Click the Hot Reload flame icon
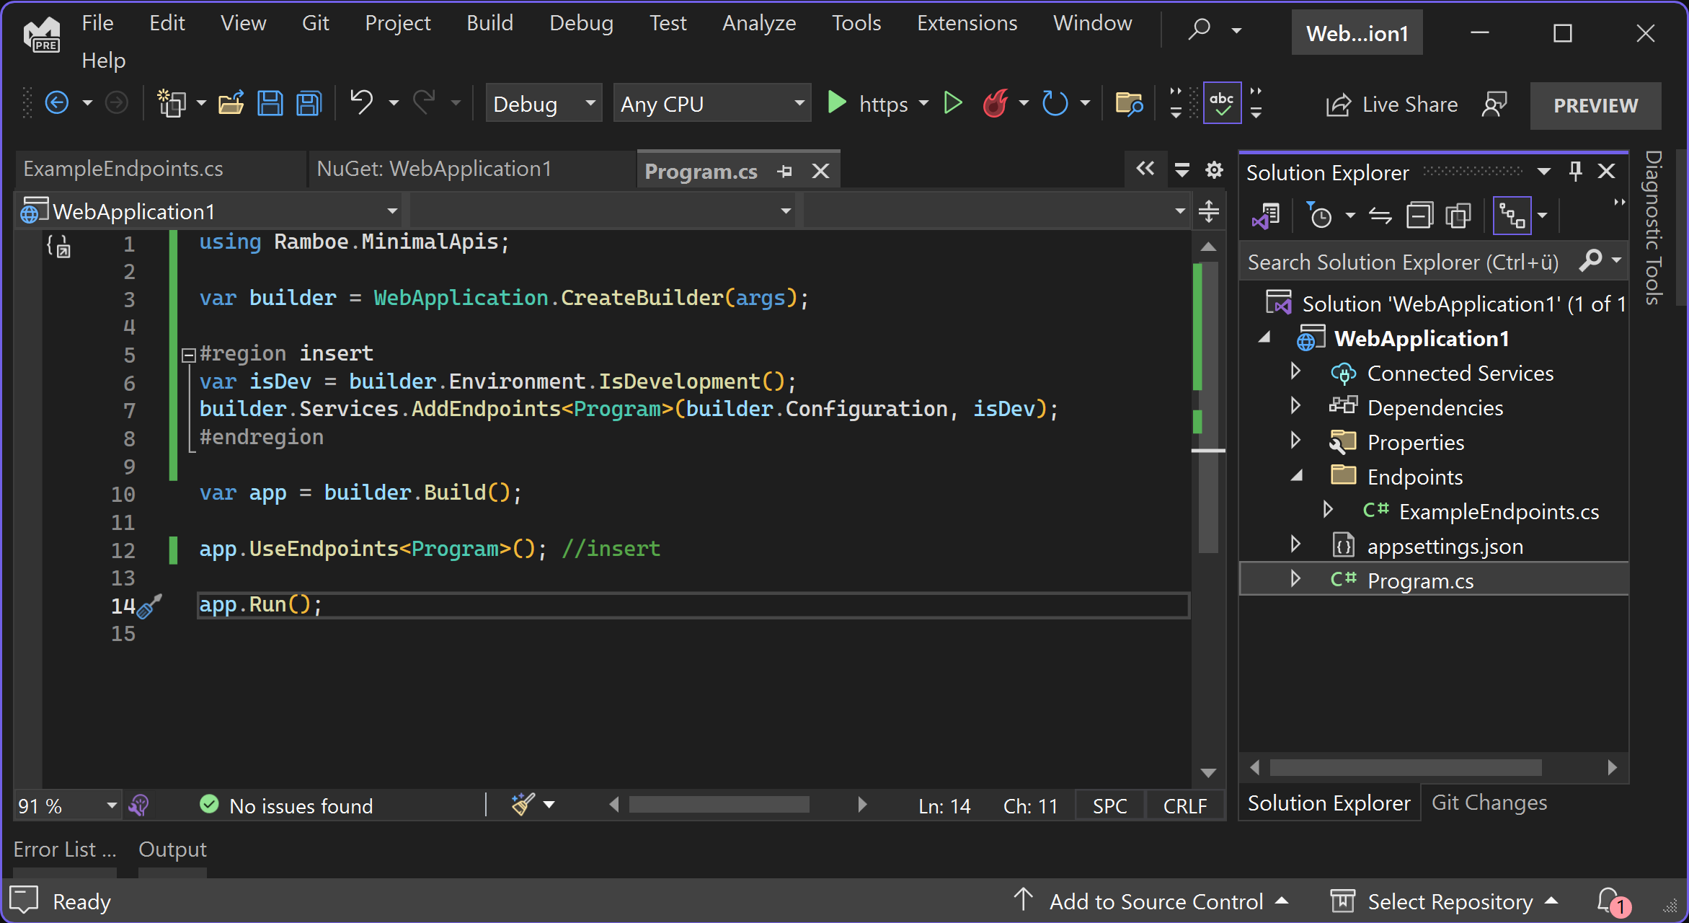Image resolution: width=1689 pixels, height=923 pixels. pos(996,104)
